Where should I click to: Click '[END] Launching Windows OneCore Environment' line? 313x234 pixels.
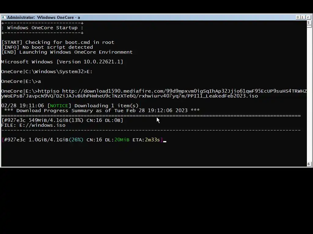(67, 52)
